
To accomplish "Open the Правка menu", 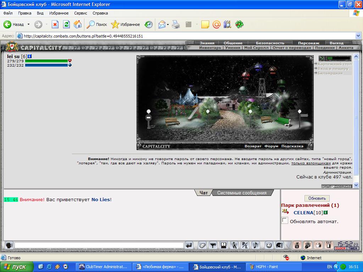I will click(x=24, y=13).
